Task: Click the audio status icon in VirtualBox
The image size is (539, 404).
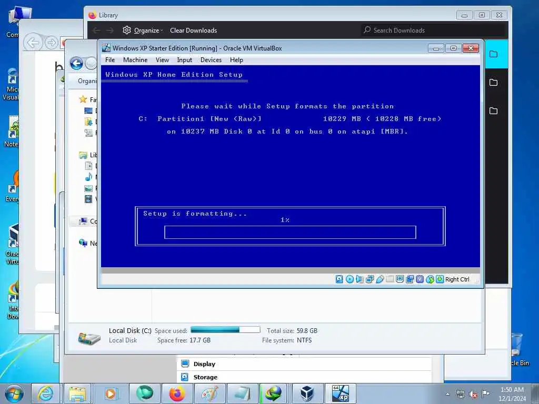Action: pyautogui.click(x=360, y=279)
